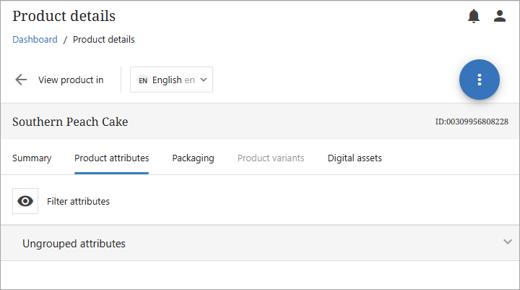This screenshot has height=290, width=520.
Task: Follow the Dashboard breadcrumb link
Action: (x=35, y=40)
